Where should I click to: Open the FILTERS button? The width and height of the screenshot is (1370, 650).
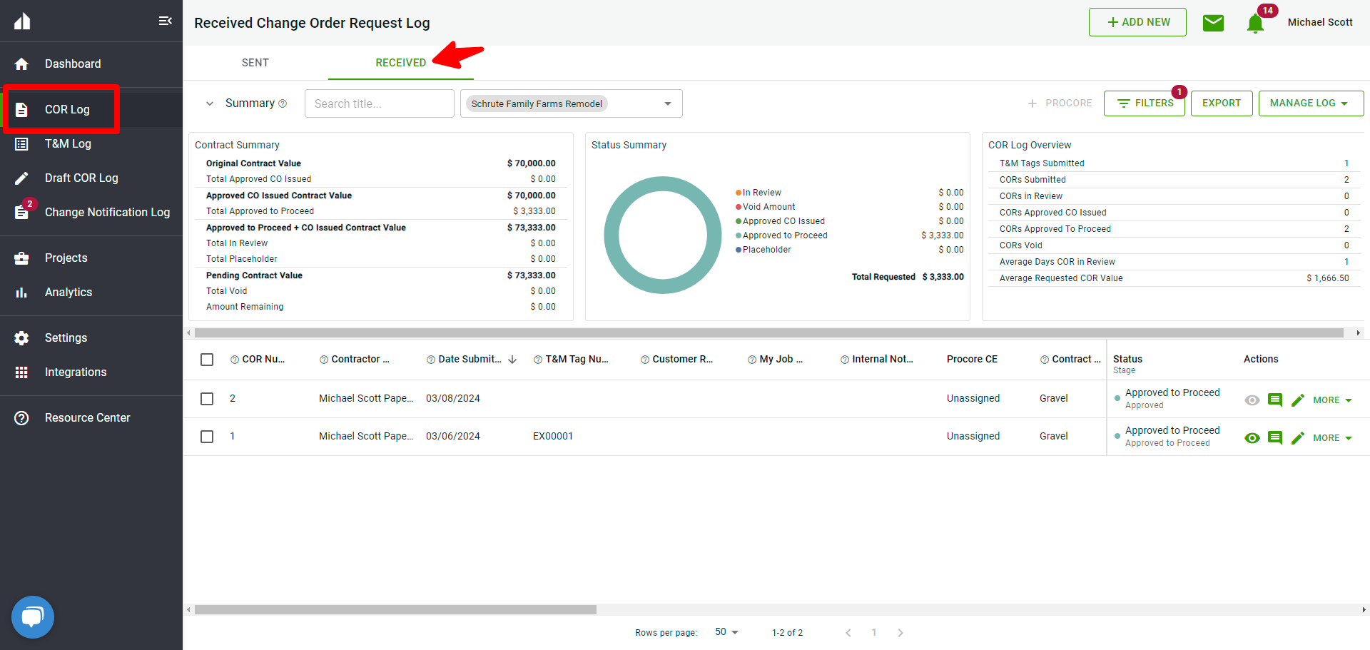(x=1145, y=103)
